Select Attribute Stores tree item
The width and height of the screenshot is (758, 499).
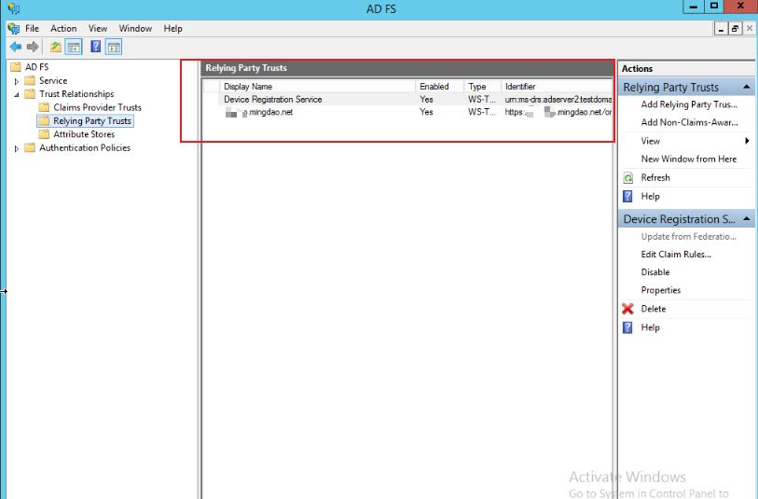tap(84, 134)
